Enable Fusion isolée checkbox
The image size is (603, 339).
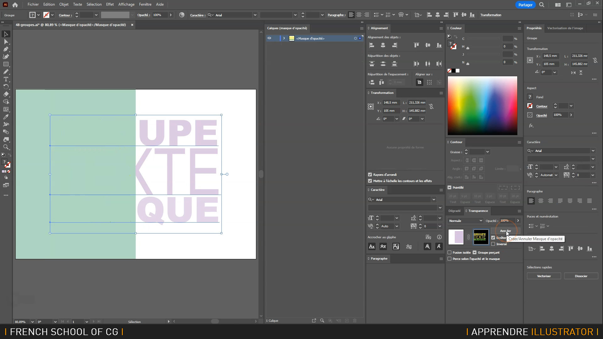coord(449,252)
